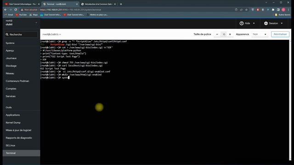Open the YouTube bookmark
This screenshot has height=165, width=294.
(x=21, y=15)
